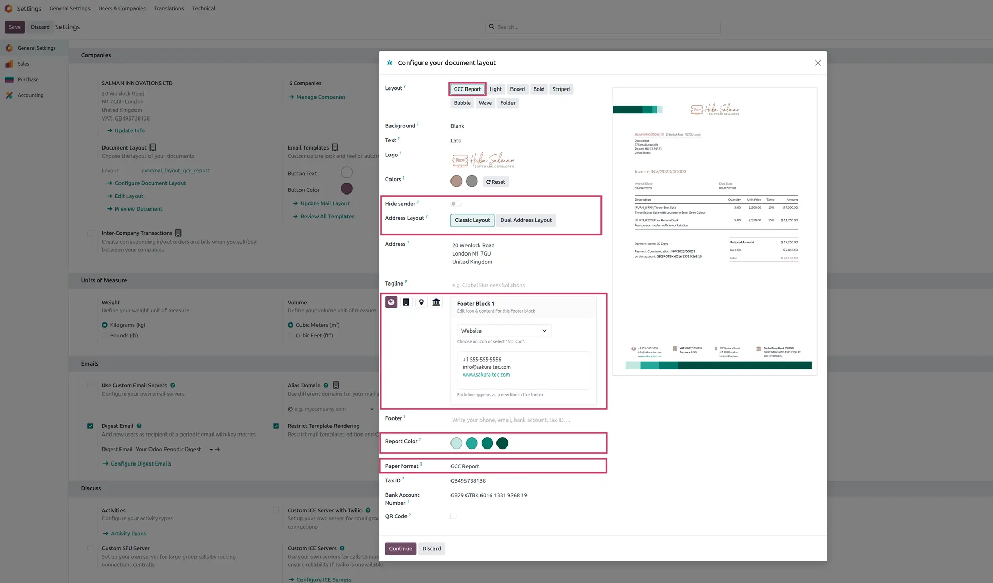Click the Tagline input field
This screenshot has width=993, height=583.
524,285
